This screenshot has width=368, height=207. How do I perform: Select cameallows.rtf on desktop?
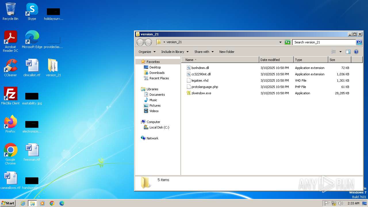(10, 181)
